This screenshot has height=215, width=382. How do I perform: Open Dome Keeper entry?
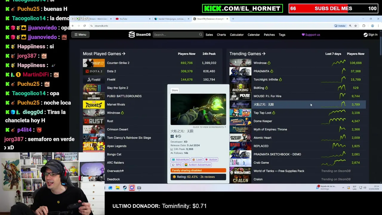click(263, 121)
